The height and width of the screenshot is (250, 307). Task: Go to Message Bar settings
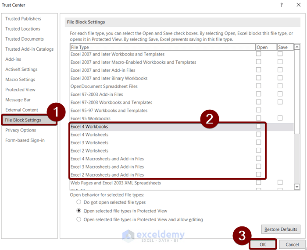click(18, 100)
